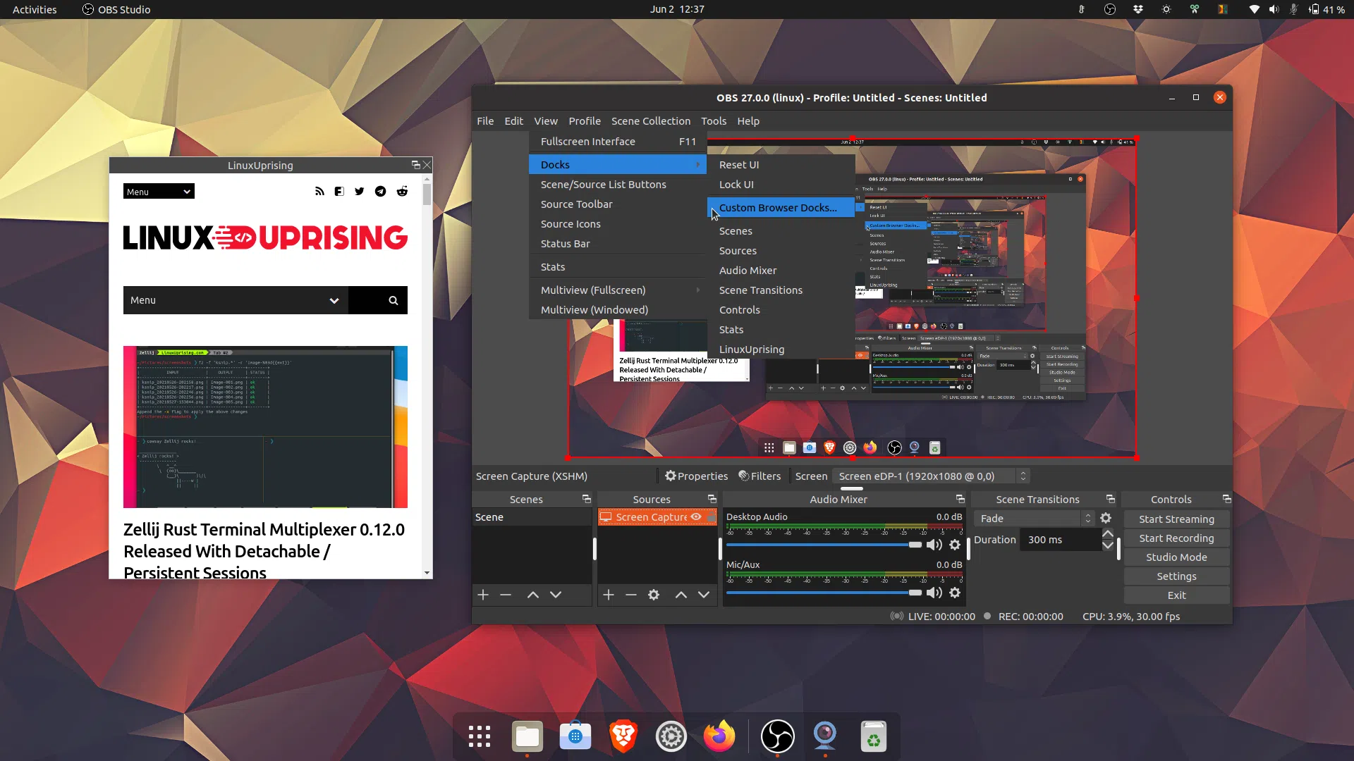Select the Screen tab label

click(x=809, y=476)
